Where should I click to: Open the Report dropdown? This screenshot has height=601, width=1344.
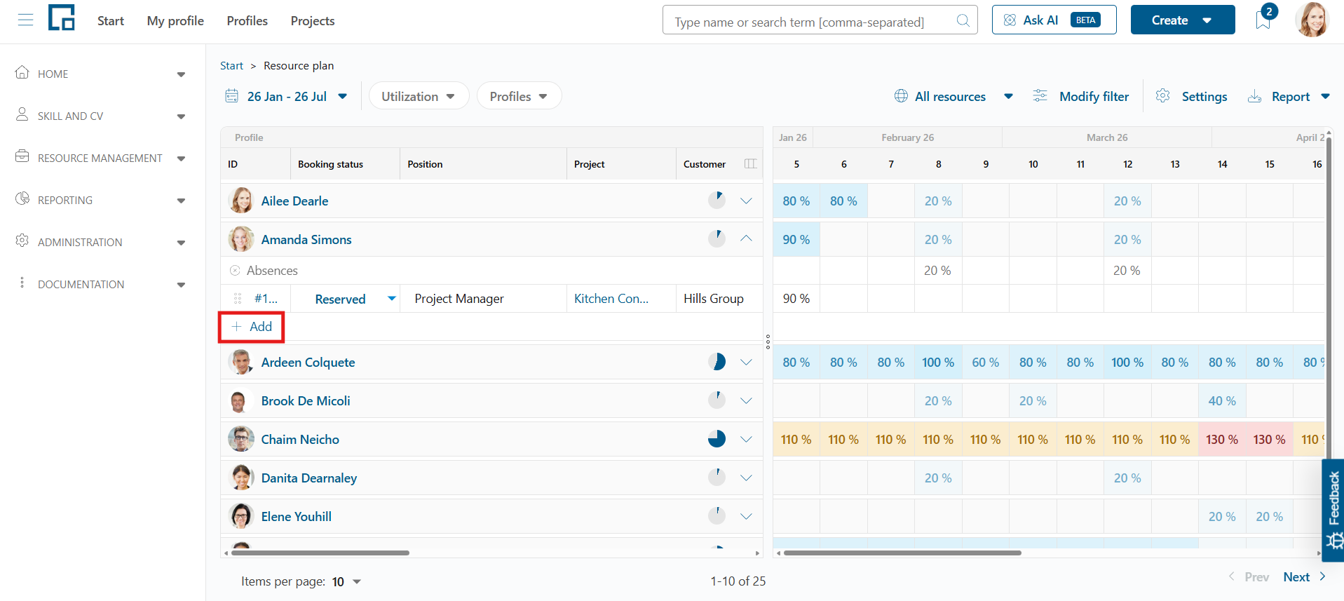[1289, 96]
